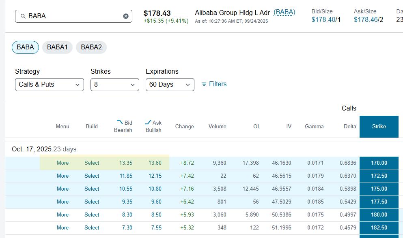Click ask 13.60 on 170.00 call
The height and width of the screenshot is (238, 403).
coord(155,163)
